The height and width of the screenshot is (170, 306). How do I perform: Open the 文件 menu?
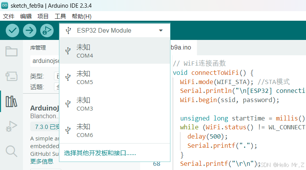[8, 16]
